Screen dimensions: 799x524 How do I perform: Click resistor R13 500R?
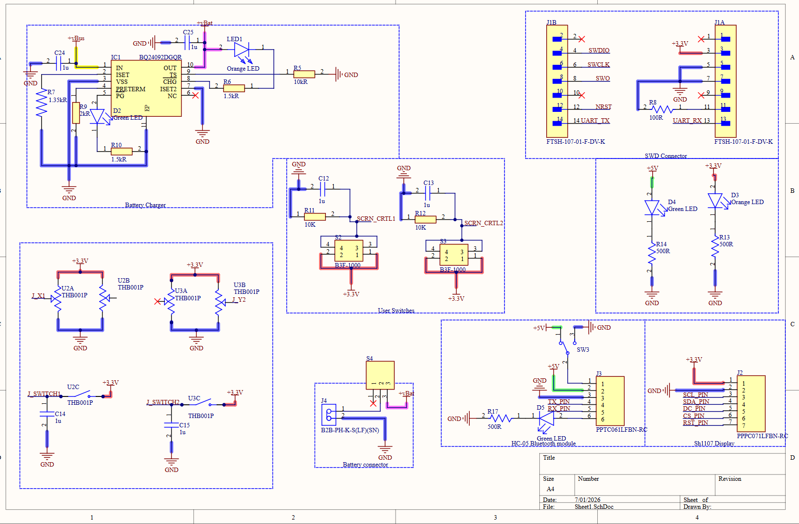[x=715, y=247]
